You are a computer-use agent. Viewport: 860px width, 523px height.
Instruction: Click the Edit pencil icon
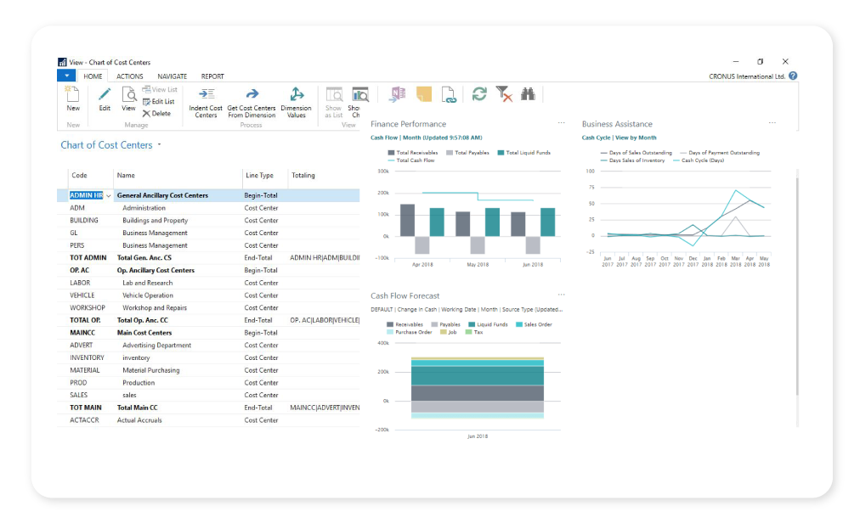[x=105, y=94]
